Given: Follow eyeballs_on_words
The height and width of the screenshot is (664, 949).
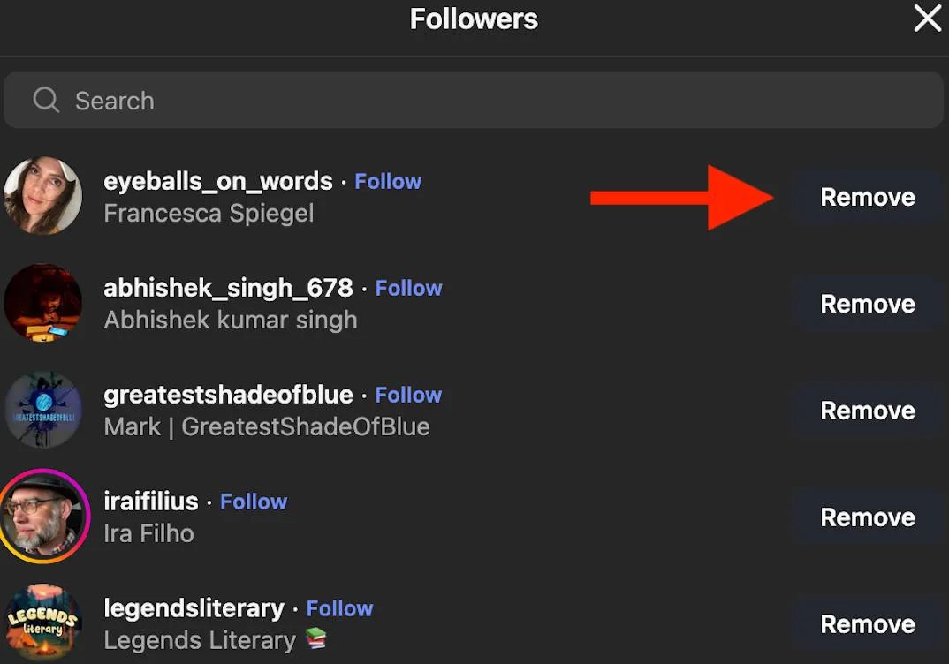Looking at the screenshot, I should 388,181.
